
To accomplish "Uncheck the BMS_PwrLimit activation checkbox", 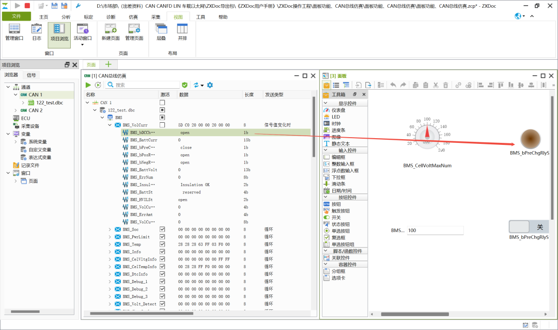I will (162, 237).
